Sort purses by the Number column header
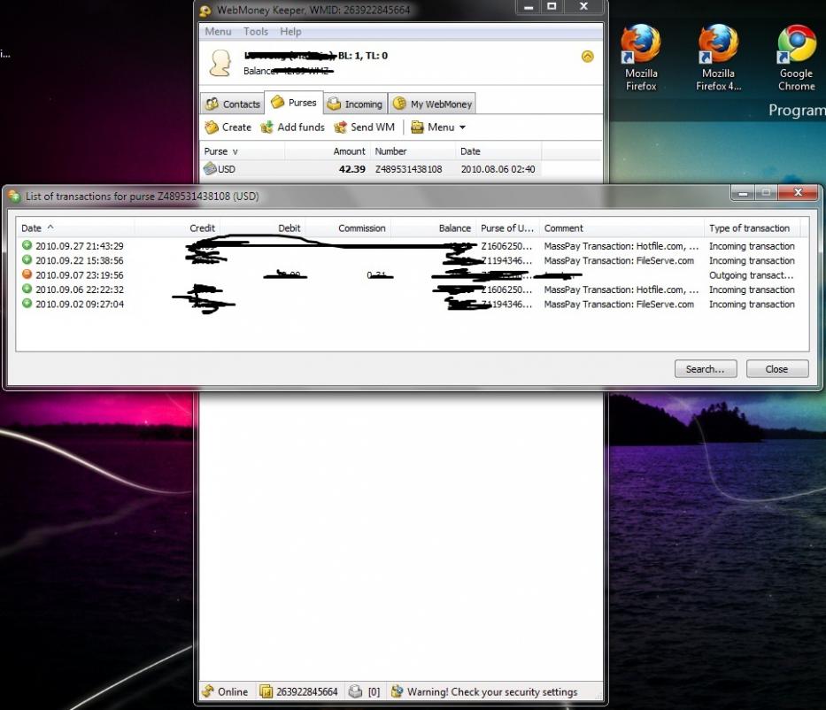The image size is (826, 710). pyautogui.click(x=413, y=151)
